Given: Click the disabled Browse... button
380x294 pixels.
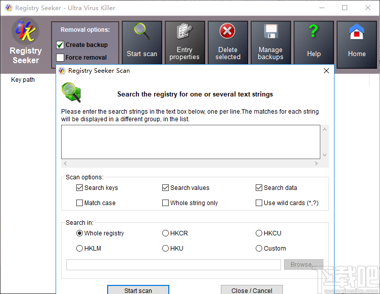Looking at the screenshot, I should (x=303, y=265).
